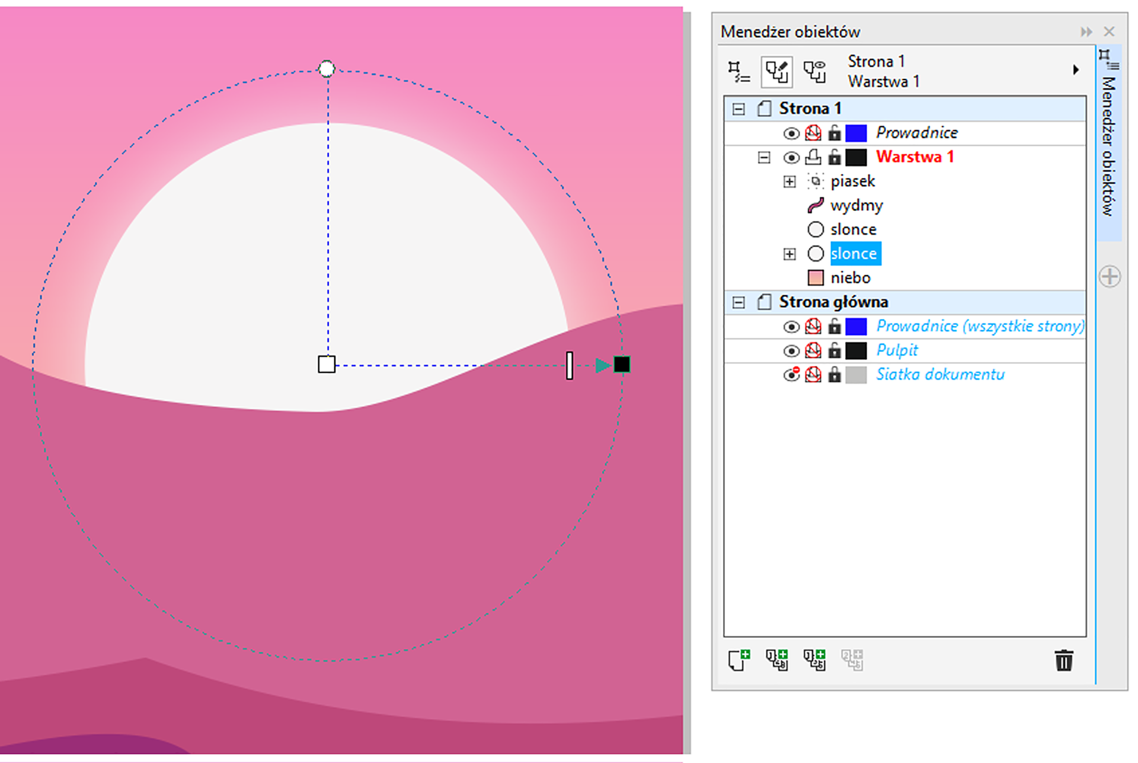Click the print icon on Warstwa 1
Image resolution: width=1138 pixels, height=763 pixels.
(813, 157)
